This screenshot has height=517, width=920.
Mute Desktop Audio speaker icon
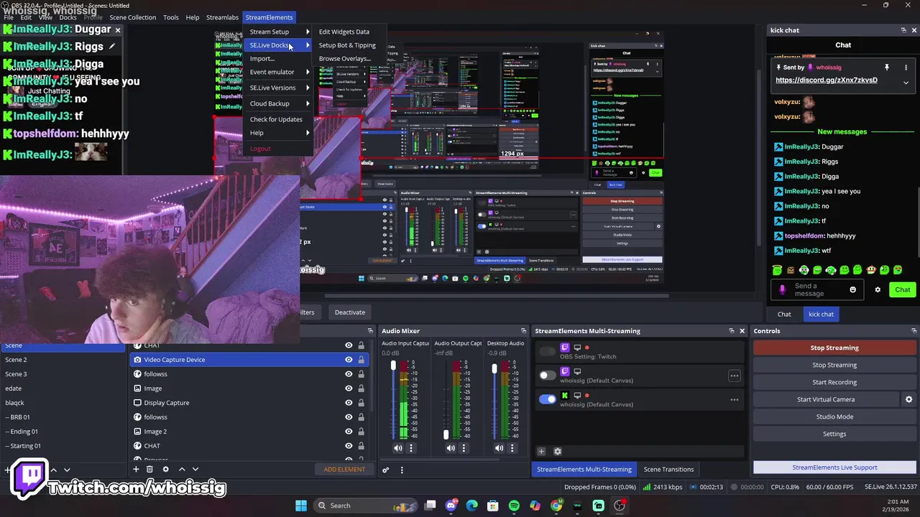[x=500, y=448]
